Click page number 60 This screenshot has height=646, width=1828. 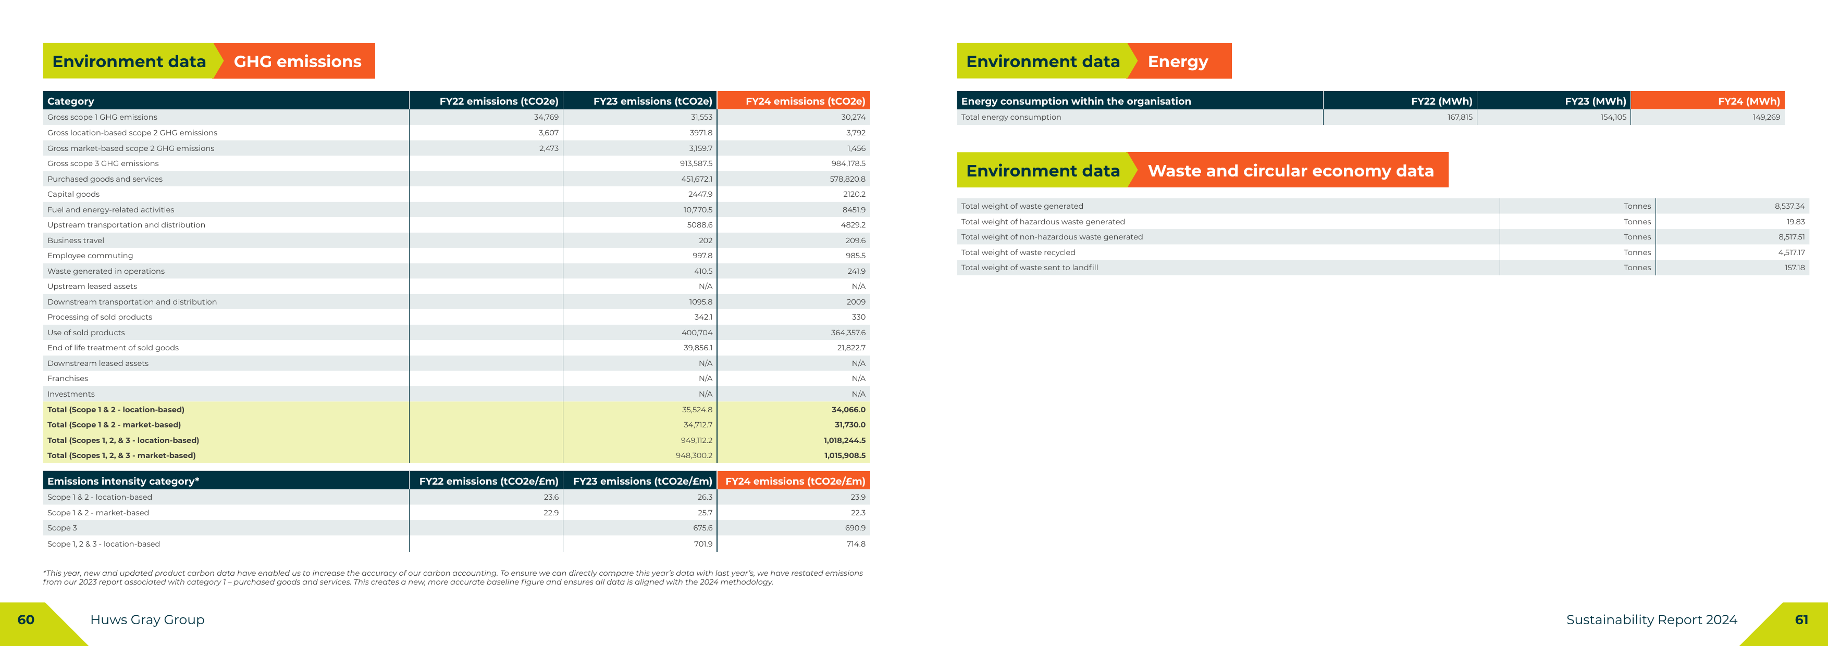tap(26, 620)
